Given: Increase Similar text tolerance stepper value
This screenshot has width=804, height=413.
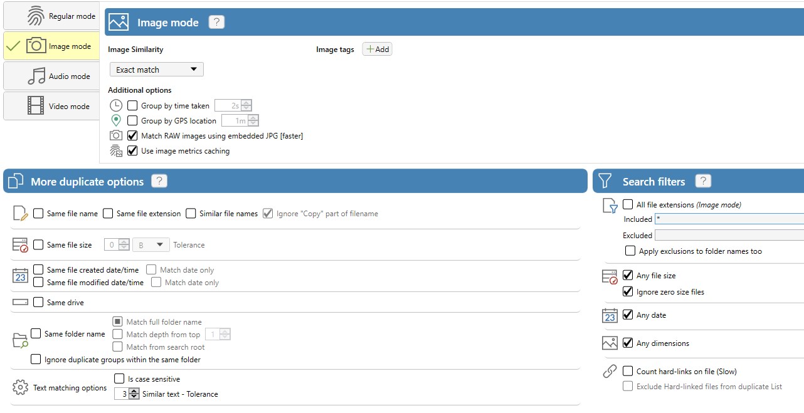Looking at the screenshot, I should [x=134, y=391].
